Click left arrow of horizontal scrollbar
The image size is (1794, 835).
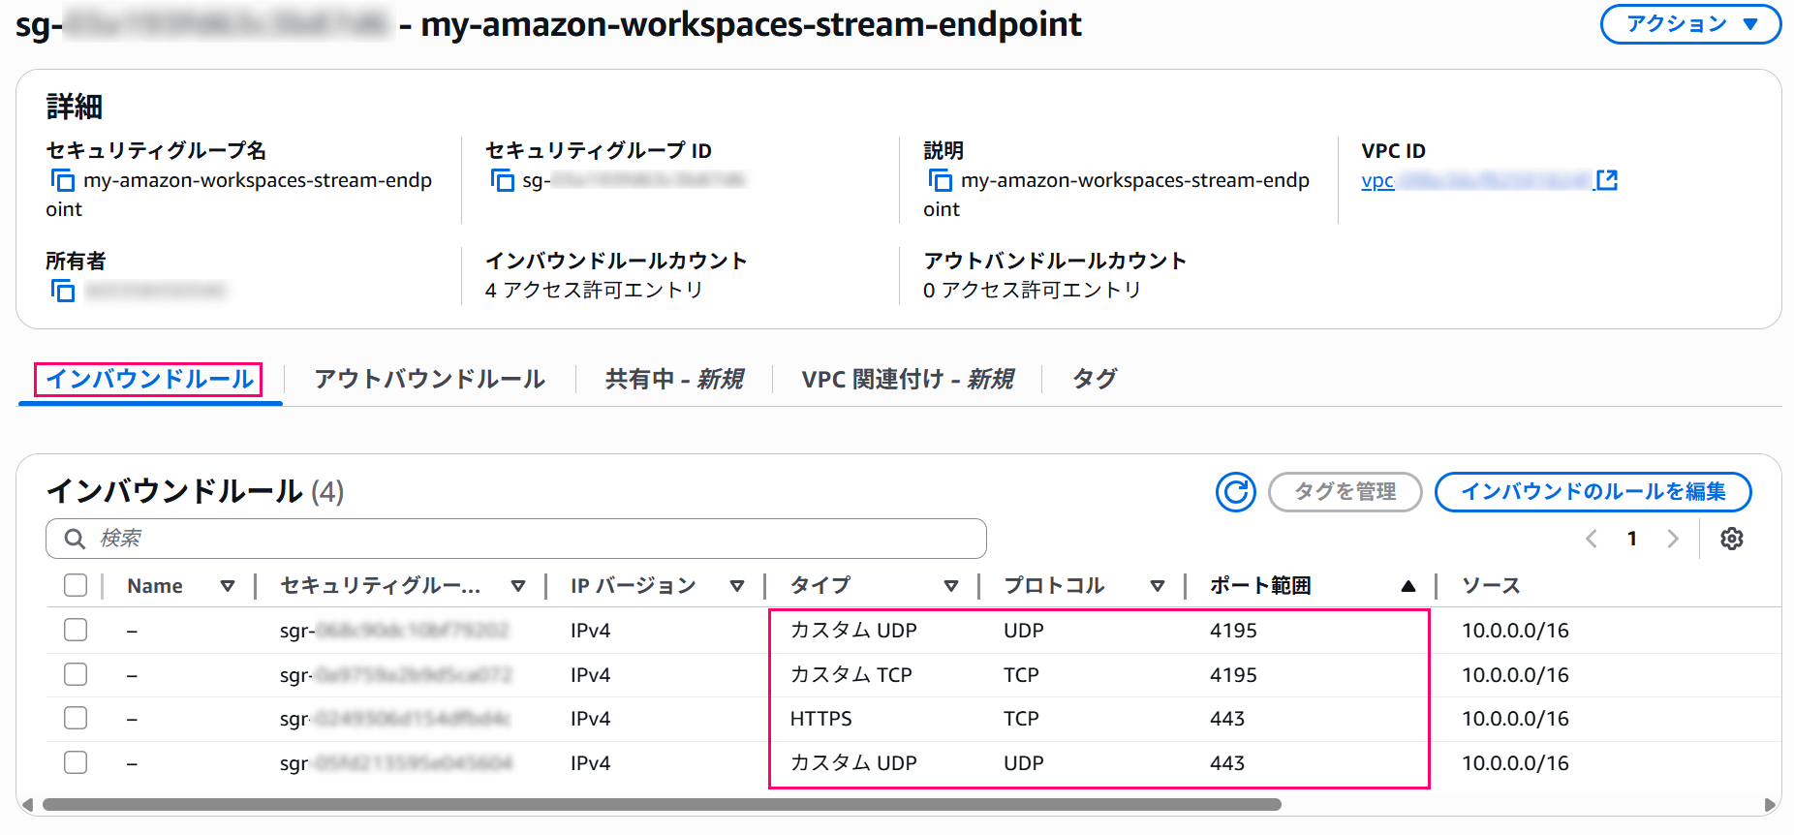point(27,805)
